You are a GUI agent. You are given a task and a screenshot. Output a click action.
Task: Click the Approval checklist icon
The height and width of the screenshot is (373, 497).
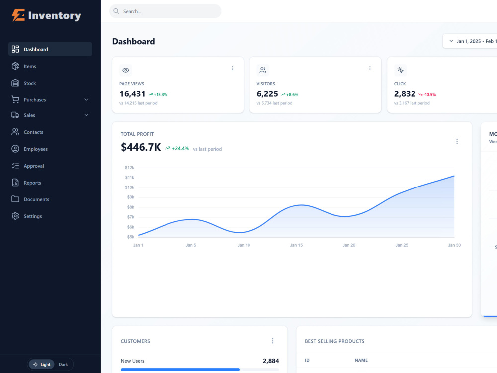point(15,166)
